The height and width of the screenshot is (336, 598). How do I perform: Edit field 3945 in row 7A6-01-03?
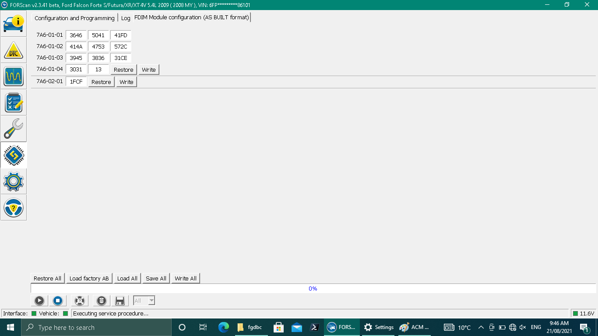coord(76,58)
